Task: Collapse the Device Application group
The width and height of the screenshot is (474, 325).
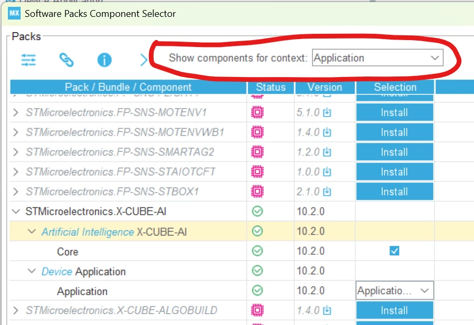Action: pos(32,271)
